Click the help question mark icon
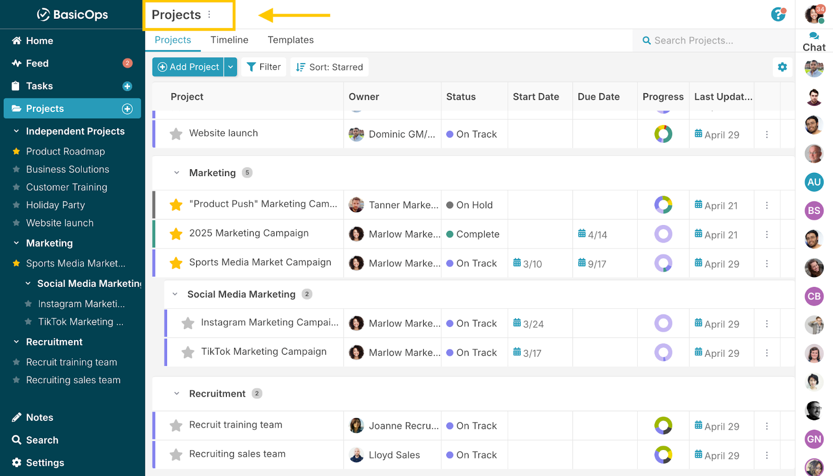The image size is (833, 476). [x=778, y=15]
